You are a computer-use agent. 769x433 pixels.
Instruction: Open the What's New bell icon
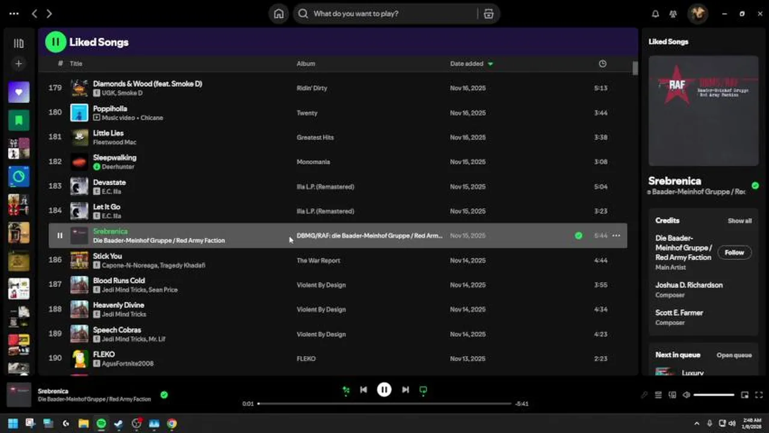[656, 14]
